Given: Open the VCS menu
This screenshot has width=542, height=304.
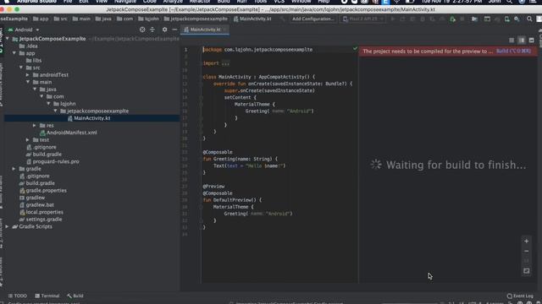Looking at the screenshot, I should point(279,2).
